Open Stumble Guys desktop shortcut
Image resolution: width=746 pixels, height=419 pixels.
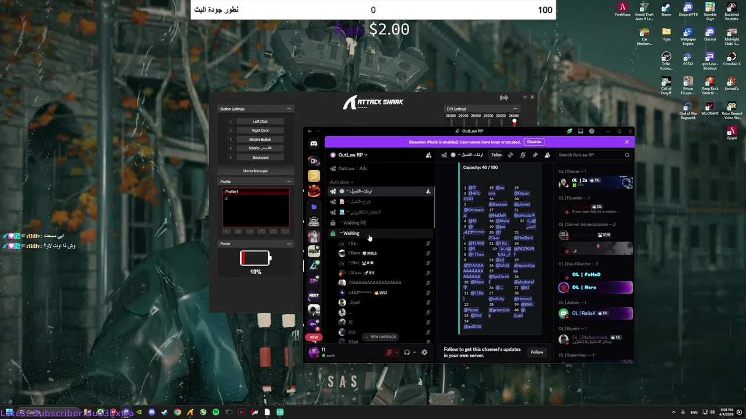coord(710,11)
